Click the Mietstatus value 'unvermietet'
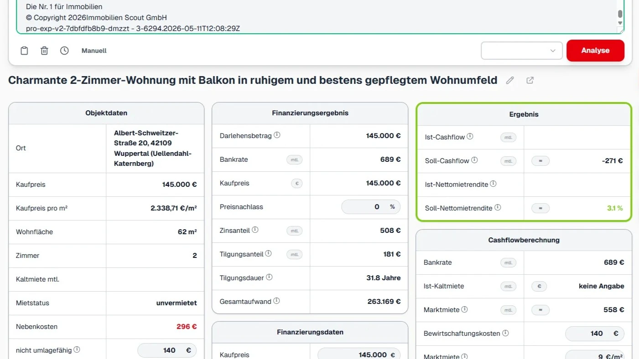 coord(177,303)
